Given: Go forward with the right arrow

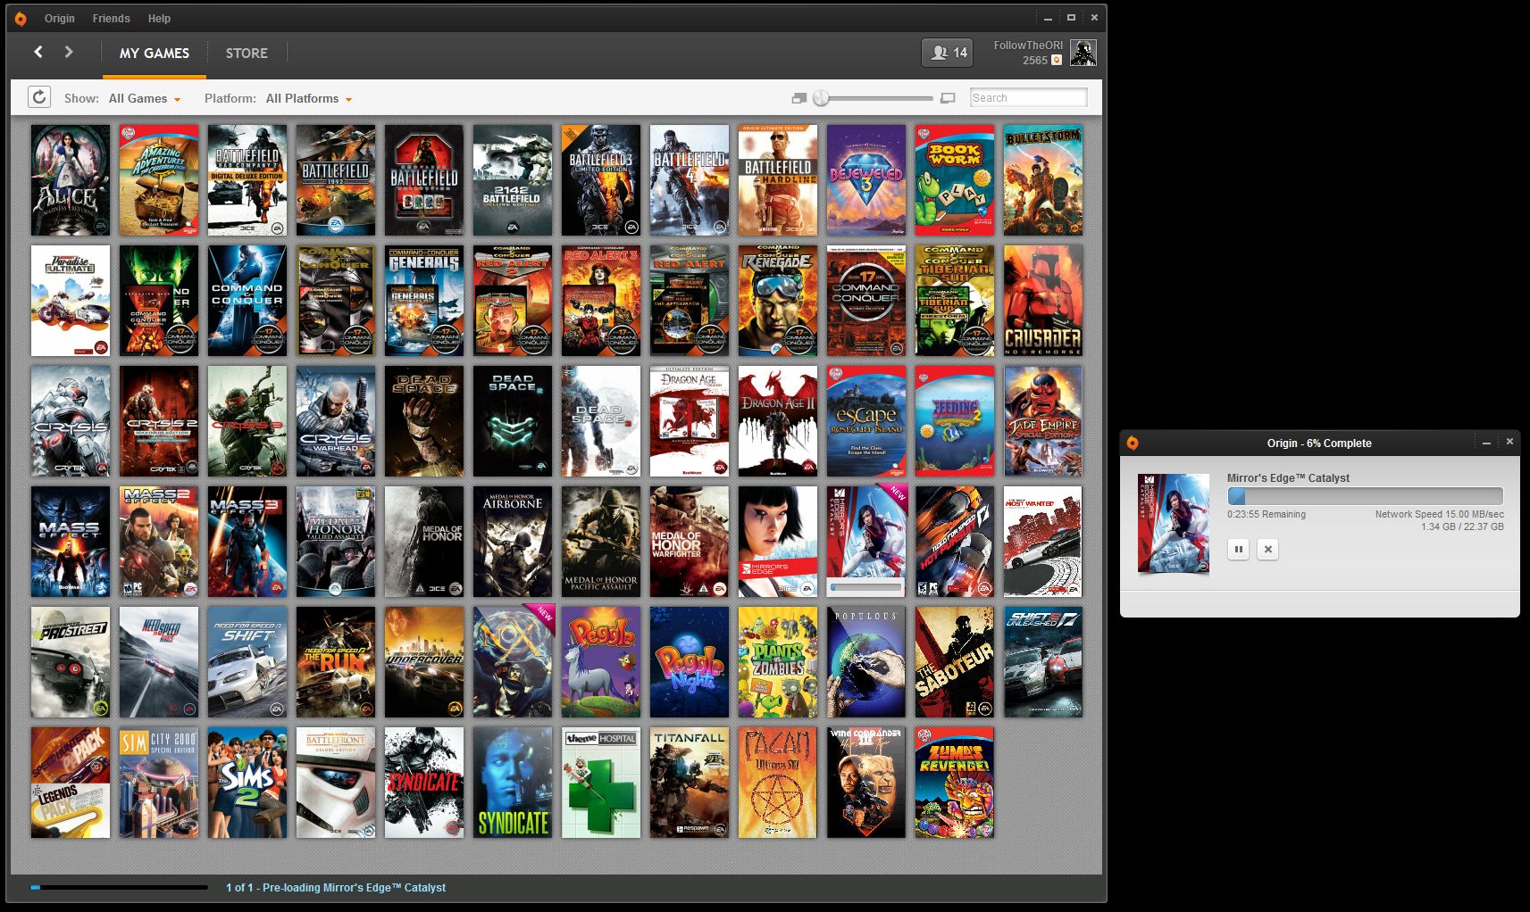Looking at the screenshot, I should coord(69,52).
